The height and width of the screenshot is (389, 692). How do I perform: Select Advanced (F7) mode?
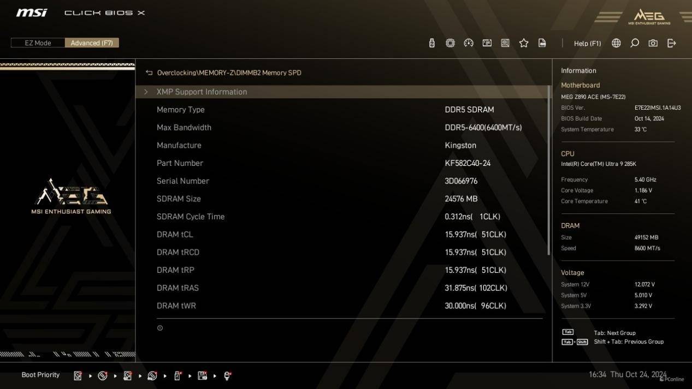pyautogui.click(x=92, y=43)
